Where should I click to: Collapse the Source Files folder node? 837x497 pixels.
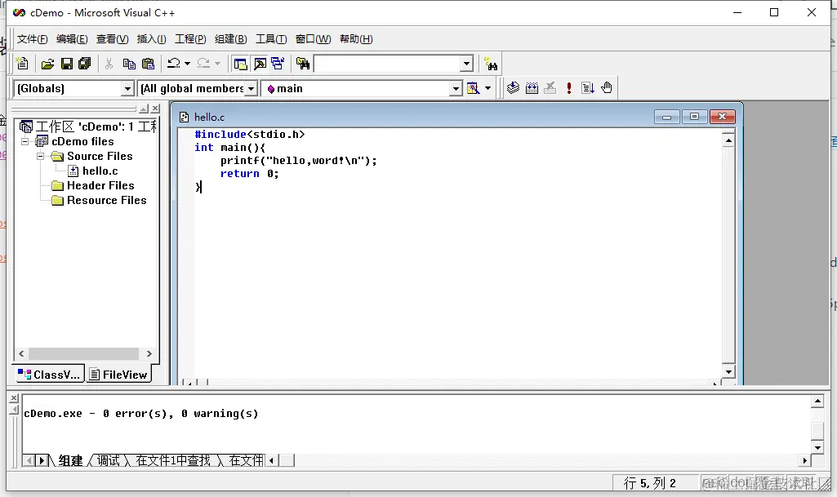(40, 156)
